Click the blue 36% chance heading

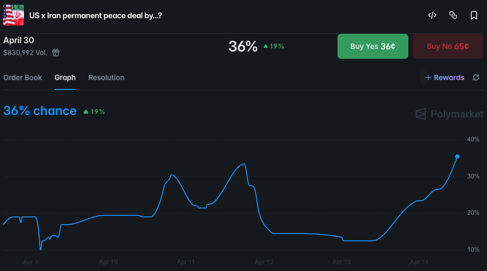coord(40,111)
